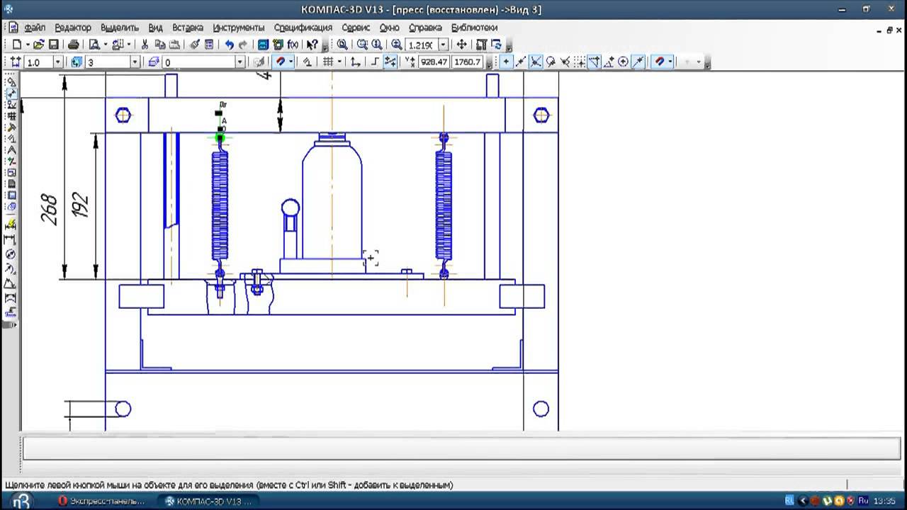Toggle the intersection snap button
907x510 pixels.
click(536, 62)
